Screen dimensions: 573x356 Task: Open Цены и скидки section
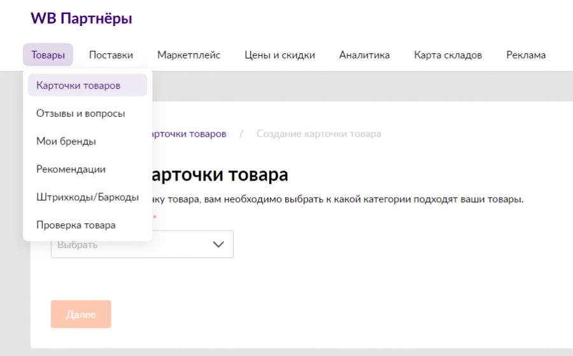[x=279, y=55]
